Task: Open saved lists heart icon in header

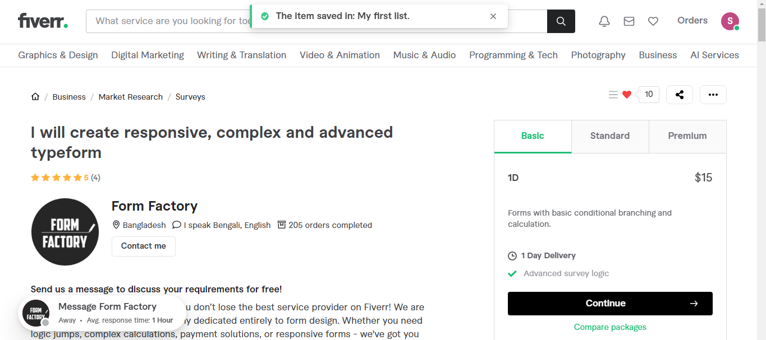Action: [x=653, y=21]
